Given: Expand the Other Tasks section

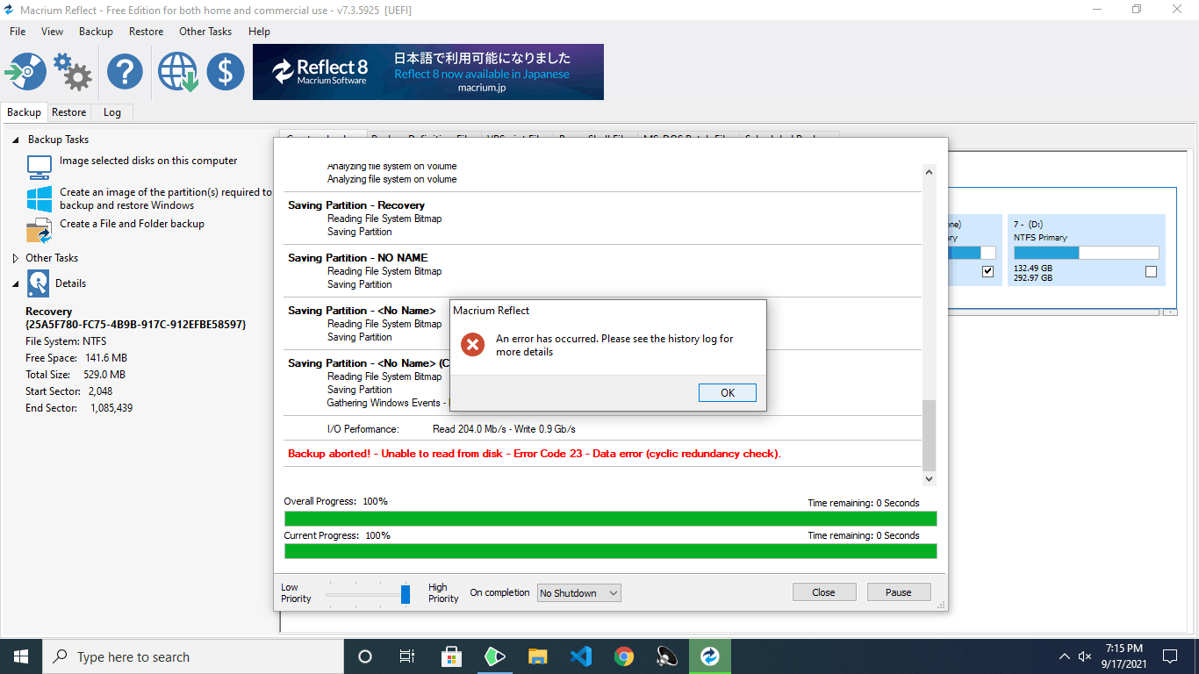Looking at the screenshot, I should coord(15,258).
